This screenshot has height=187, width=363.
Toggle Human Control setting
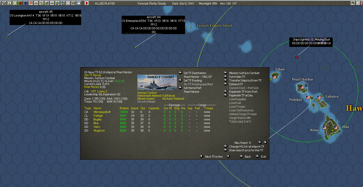click(147, 93)
